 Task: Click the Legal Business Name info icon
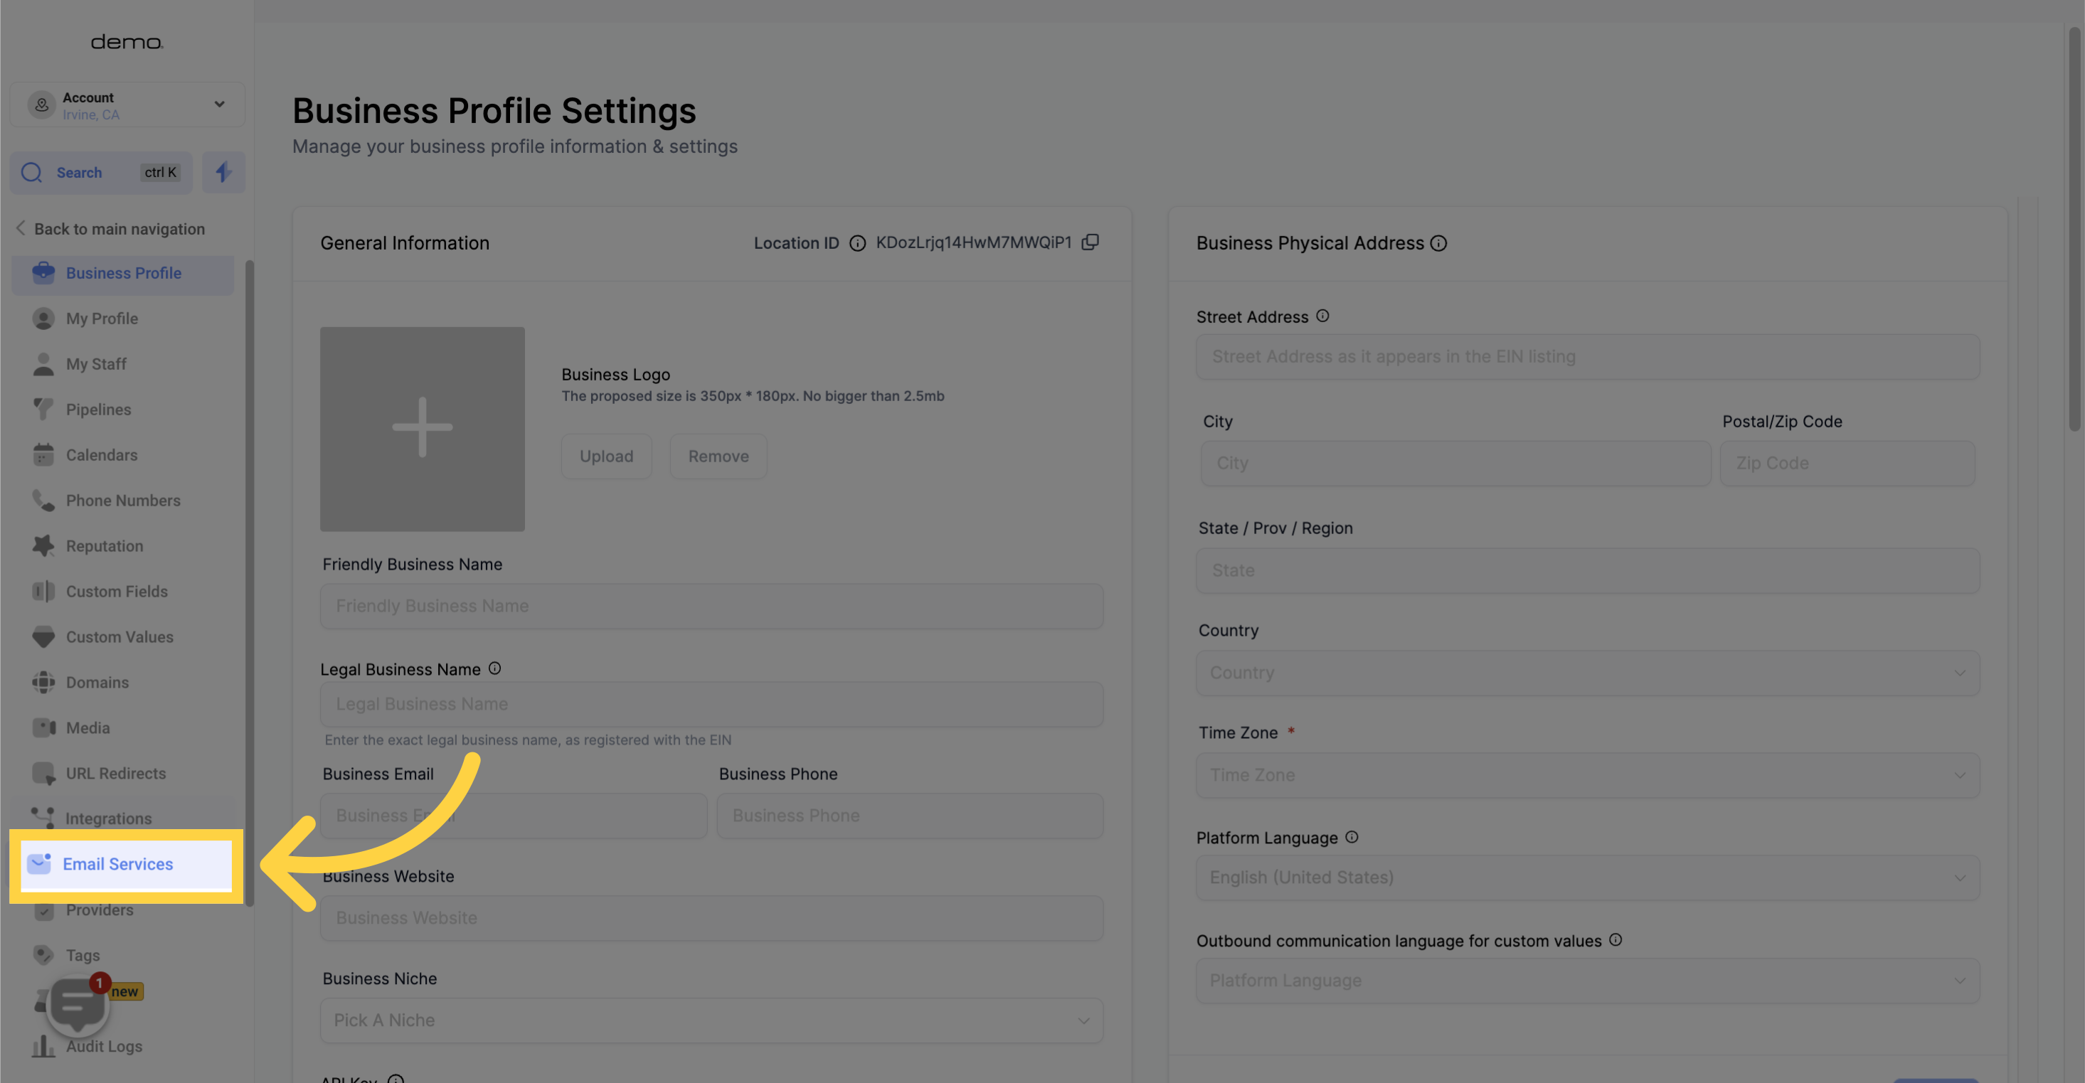(x=494, y=668)
